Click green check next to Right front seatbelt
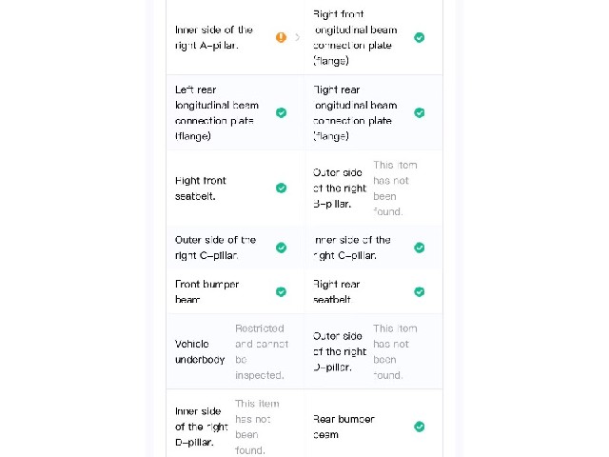Screen dimensions: 609x457 coord(282,189)
